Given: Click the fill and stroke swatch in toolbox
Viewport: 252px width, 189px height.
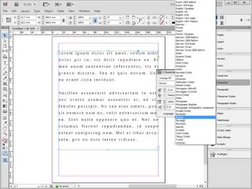Looking at the screenshot, I should click(5, 140).
